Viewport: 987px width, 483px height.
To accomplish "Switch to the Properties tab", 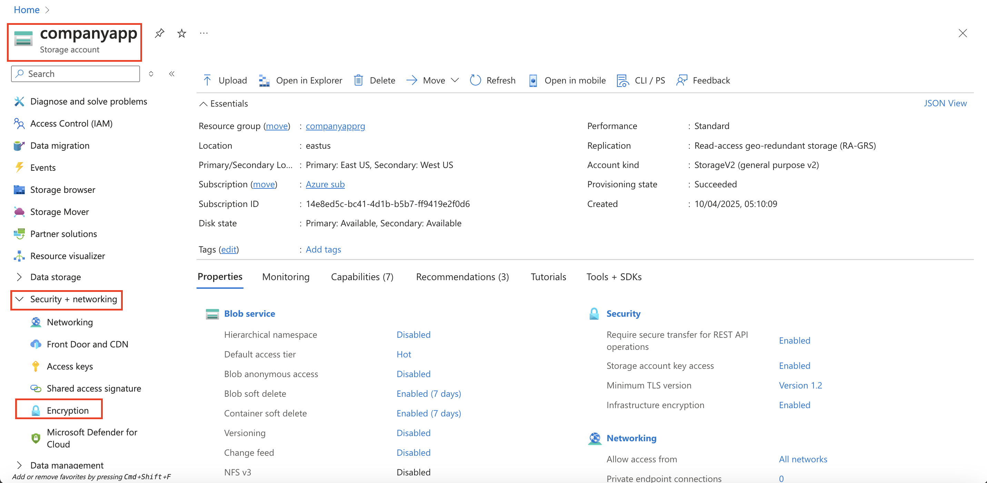I will tap(220, 277).
